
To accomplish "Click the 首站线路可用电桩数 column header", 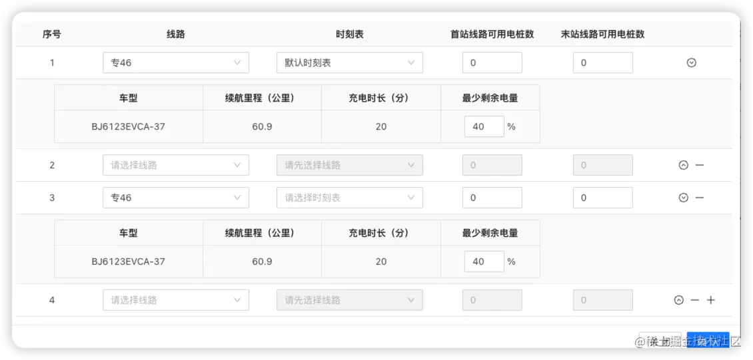I will [492, 34].
